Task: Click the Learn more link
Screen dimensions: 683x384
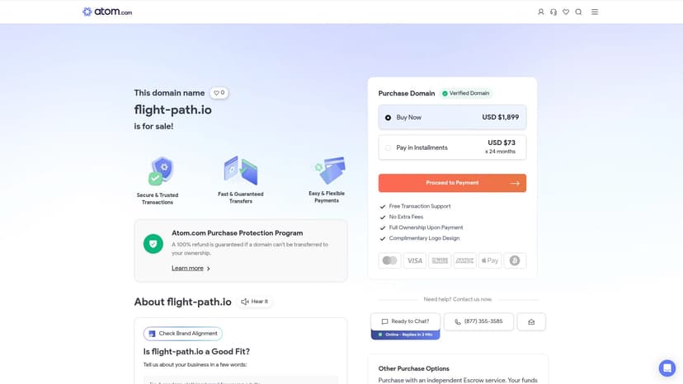Action: 187,268
